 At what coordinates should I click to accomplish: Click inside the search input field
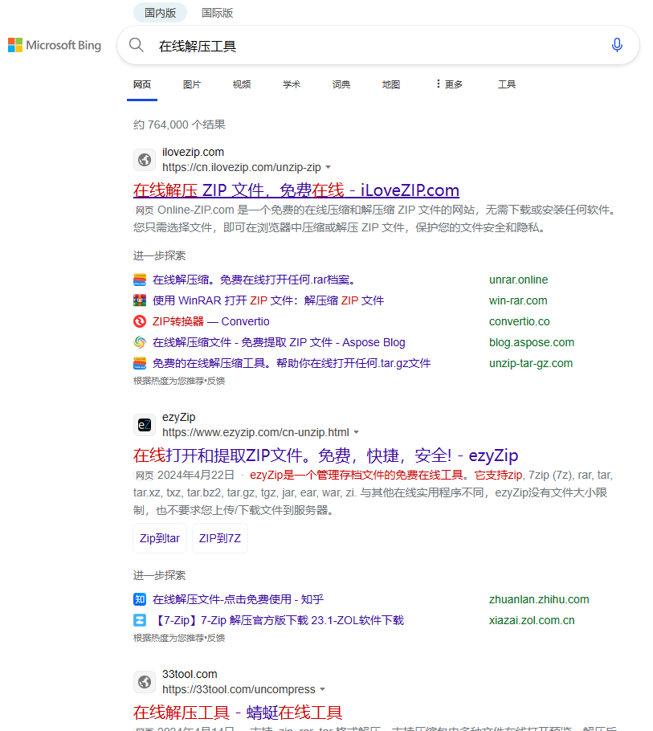[321, 45]
